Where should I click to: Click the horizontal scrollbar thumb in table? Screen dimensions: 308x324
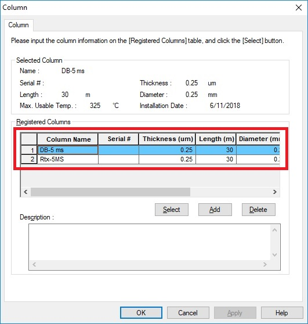110,192
